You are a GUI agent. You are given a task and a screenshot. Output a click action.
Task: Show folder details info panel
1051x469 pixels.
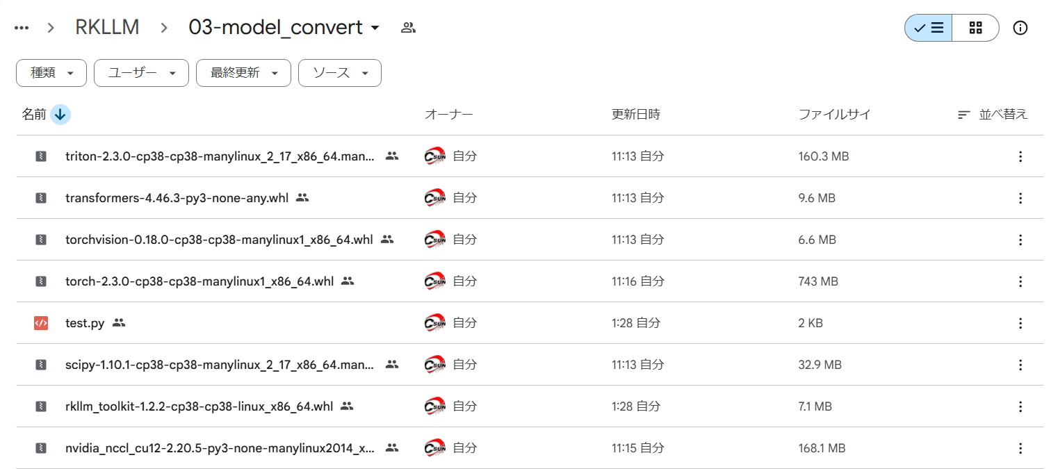tap(1020, 28)
